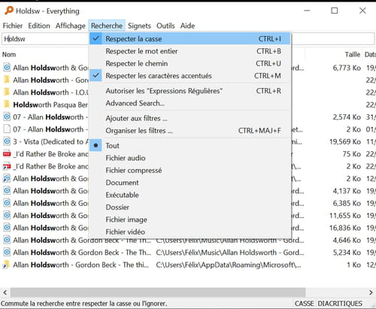Select the Exécutable filter
Image resolution: width=376 pixels, height=309 pixels.
(x=190, y=195)
